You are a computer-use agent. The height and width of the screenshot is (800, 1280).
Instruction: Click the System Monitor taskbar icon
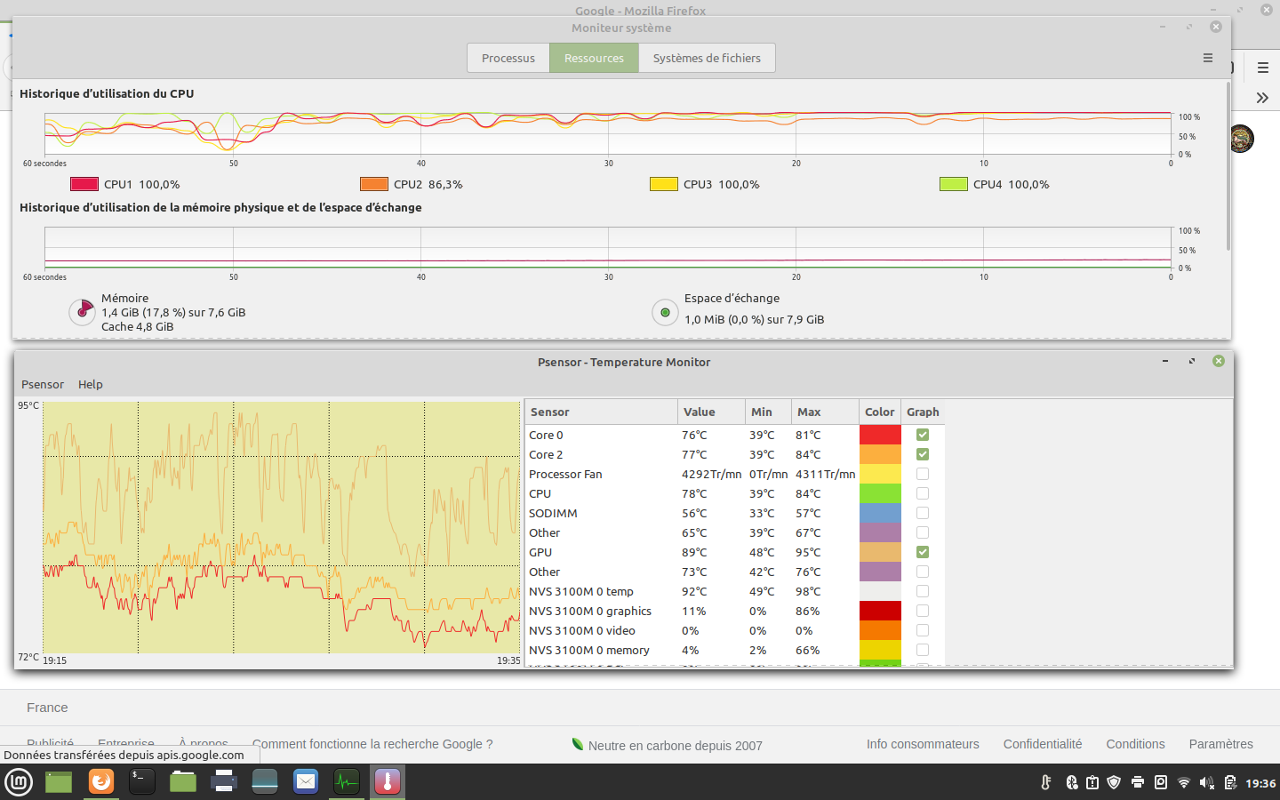(347, 782)
